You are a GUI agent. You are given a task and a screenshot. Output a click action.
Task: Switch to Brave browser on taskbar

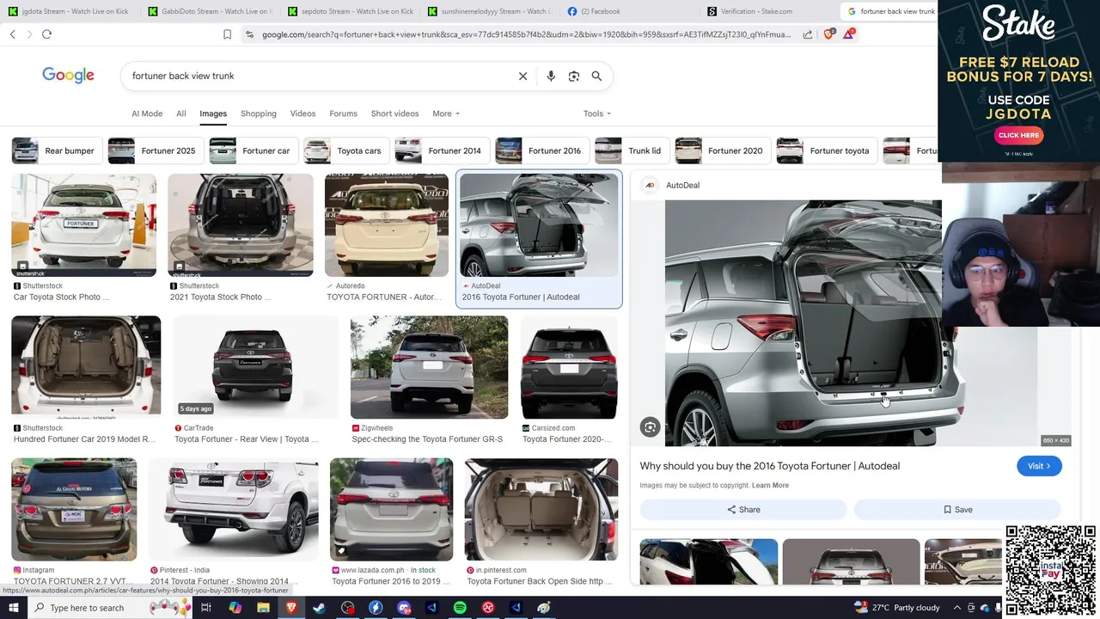click(291, 608)
